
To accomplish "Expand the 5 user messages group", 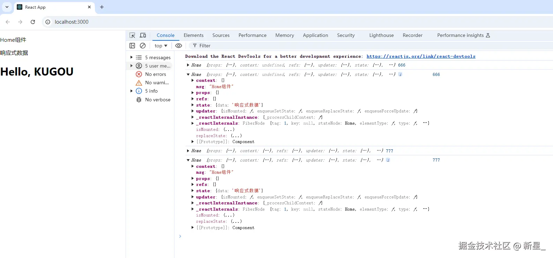I will pos(132,66).
